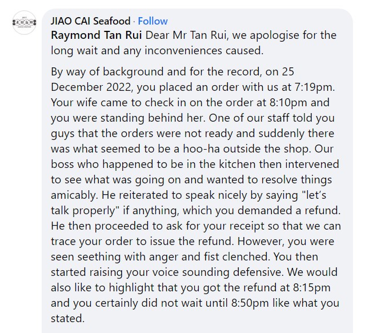Click the word 'amicably' in the reply

click(x=74, y=195)
